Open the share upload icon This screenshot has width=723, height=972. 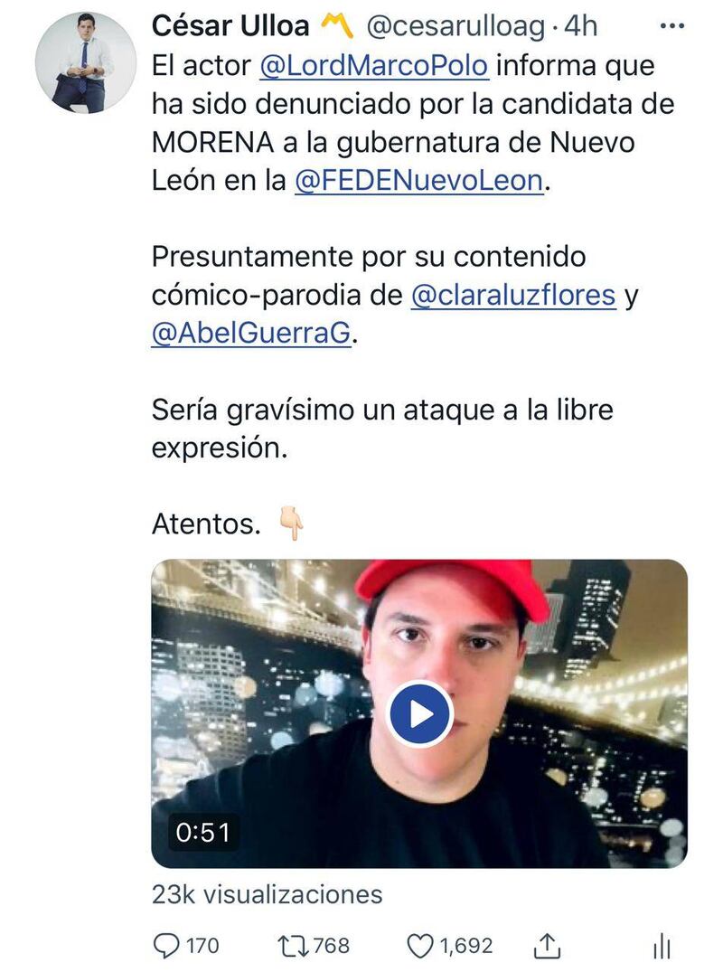[x=547, y=946]
